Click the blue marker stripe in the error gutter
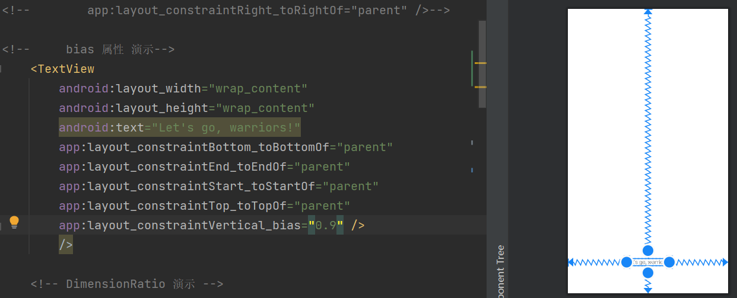The height and width of the screenshot is (298, 737). click(x=472, y=170)
